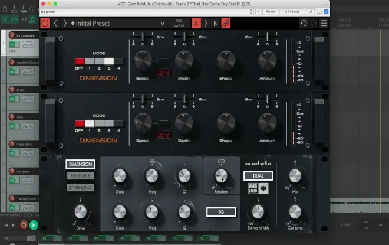
Task: Toggle the EQ on/off button
Action: tap(221, 212)
